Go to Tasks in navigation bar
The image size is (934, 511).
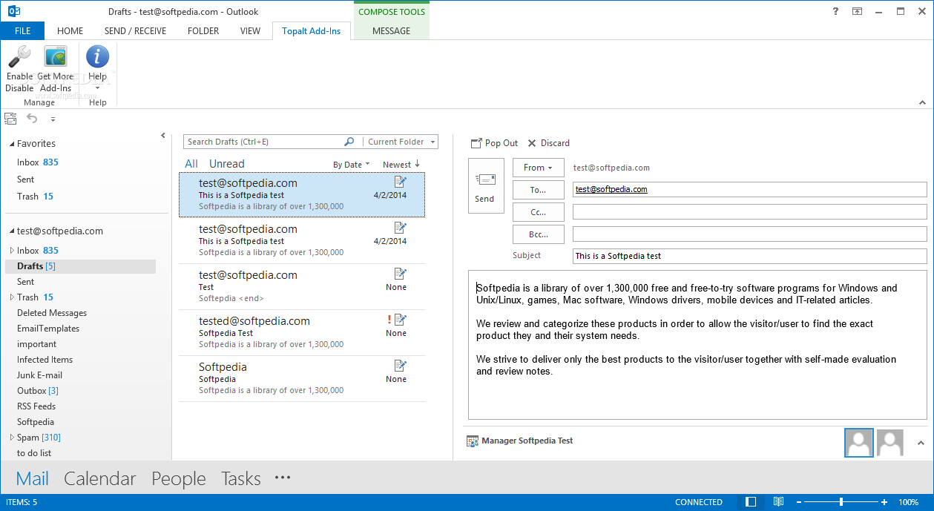click(x=241, y=478)
